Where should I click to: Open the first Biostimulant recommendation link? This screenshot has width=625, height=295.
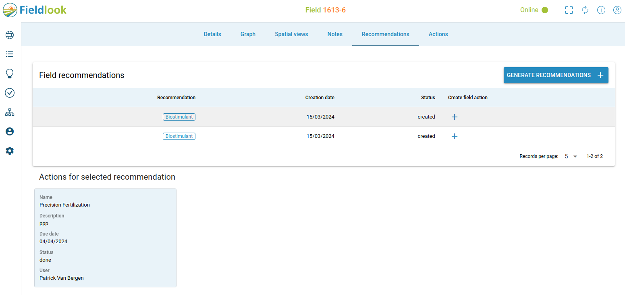(x=179, y=117)
